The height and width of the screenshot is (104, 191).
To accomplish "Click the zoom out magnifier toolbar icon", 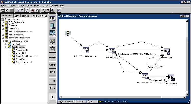I will (48, 11).
